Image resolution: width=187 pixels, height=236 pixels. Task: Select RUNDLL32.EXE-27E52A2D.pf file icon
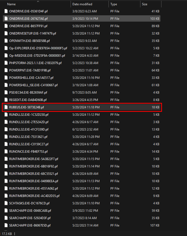tap(6, 122)
